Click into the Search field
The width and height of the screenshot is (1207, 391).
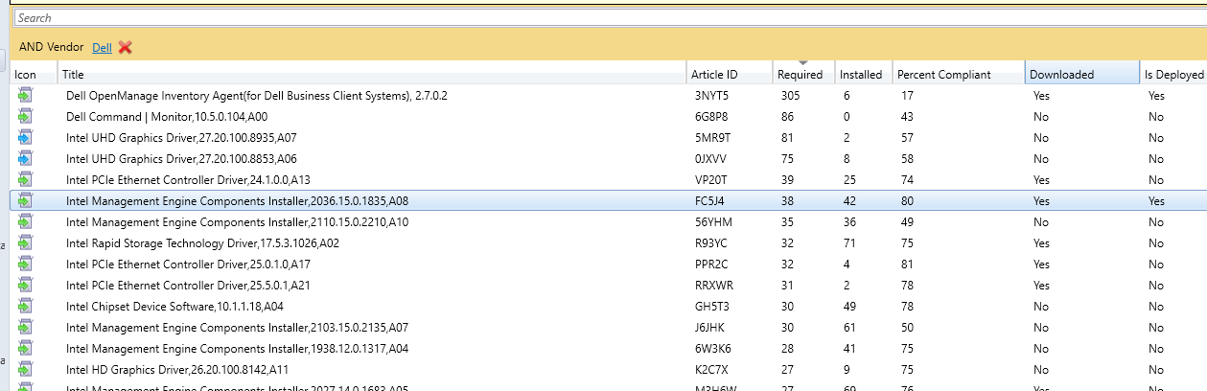(x=610, y=17)
